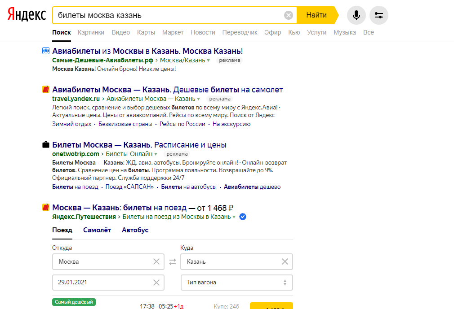Image resolution: width=454 pixels, height=309 pixels.
Task: Switch to the Картинки tab
Action: [91, 32]
